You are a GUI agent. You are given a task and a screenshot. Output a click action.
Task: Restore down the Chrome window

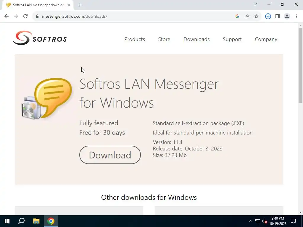pyautogui.click(x=283, y=4)
